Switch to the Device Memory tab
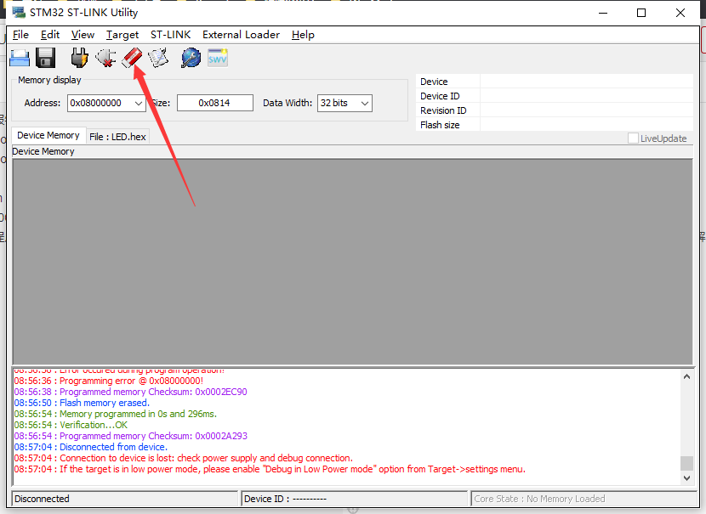706x514 pixels. click(x=48, y=135)
